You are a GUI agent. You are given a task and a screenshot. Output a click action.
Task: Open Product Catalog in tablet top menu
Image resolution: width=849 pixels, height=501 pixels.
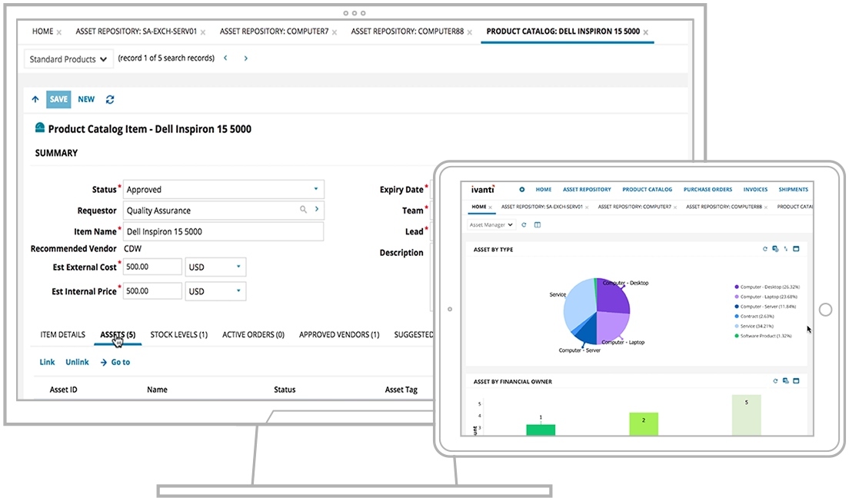[647, 189]
